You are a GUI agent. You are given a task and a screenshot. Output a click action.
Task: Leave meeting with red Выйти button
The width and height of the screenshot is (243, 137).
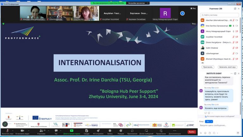pyautogui.click(x=191, y=132)
